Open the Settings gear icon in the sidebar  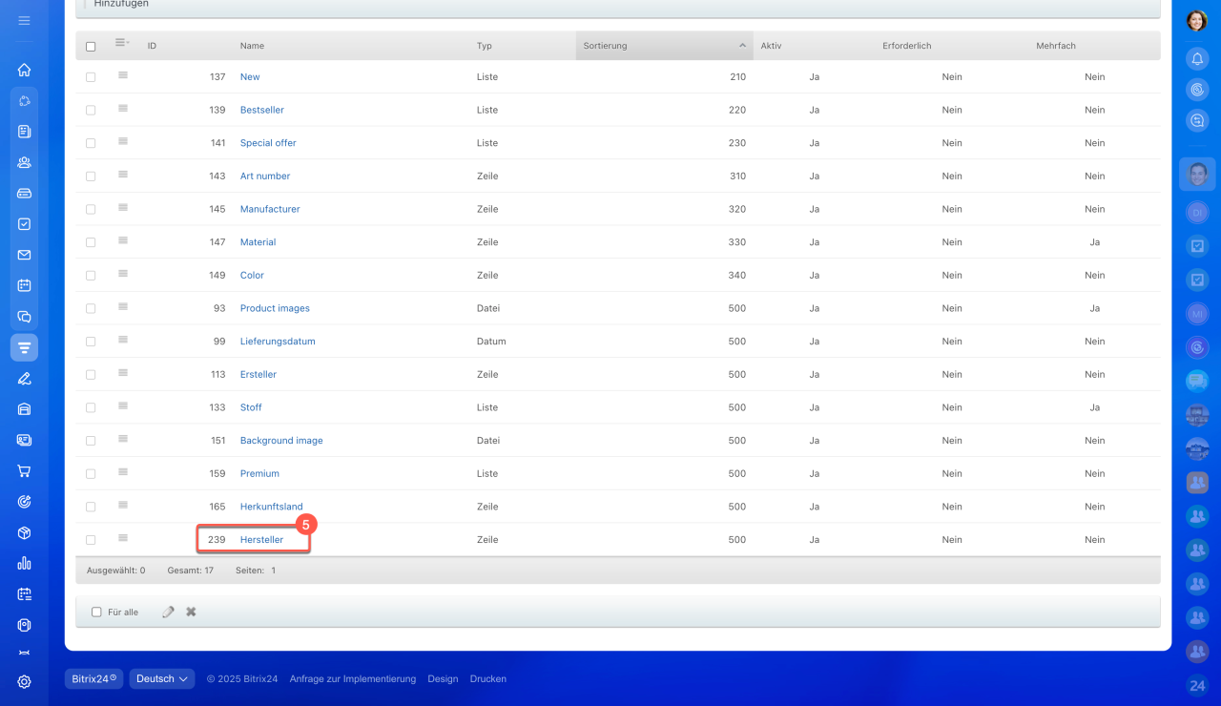click(x=24, y=682)
